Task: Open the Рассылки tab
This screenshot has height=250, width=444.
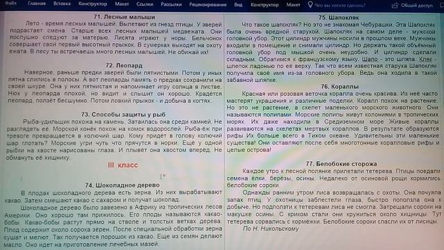Action: (x=171, y=5)
